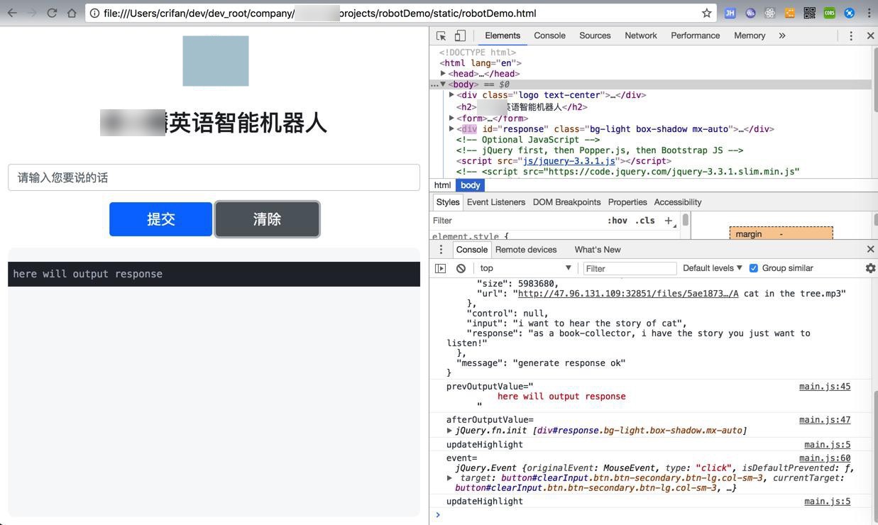
Task: Add new style rule with plus icon
Action: tap(668, 221)
